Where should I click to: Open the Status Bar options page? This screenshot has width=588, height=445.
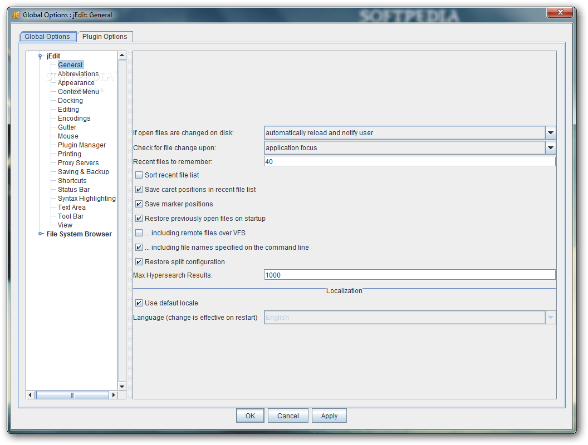coord(74,190)
